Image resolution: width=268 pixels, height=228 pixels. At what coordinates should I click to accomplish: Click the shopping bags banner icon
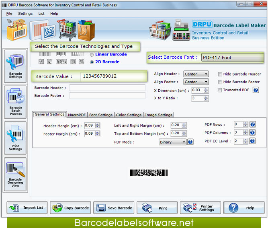[86, 30]
